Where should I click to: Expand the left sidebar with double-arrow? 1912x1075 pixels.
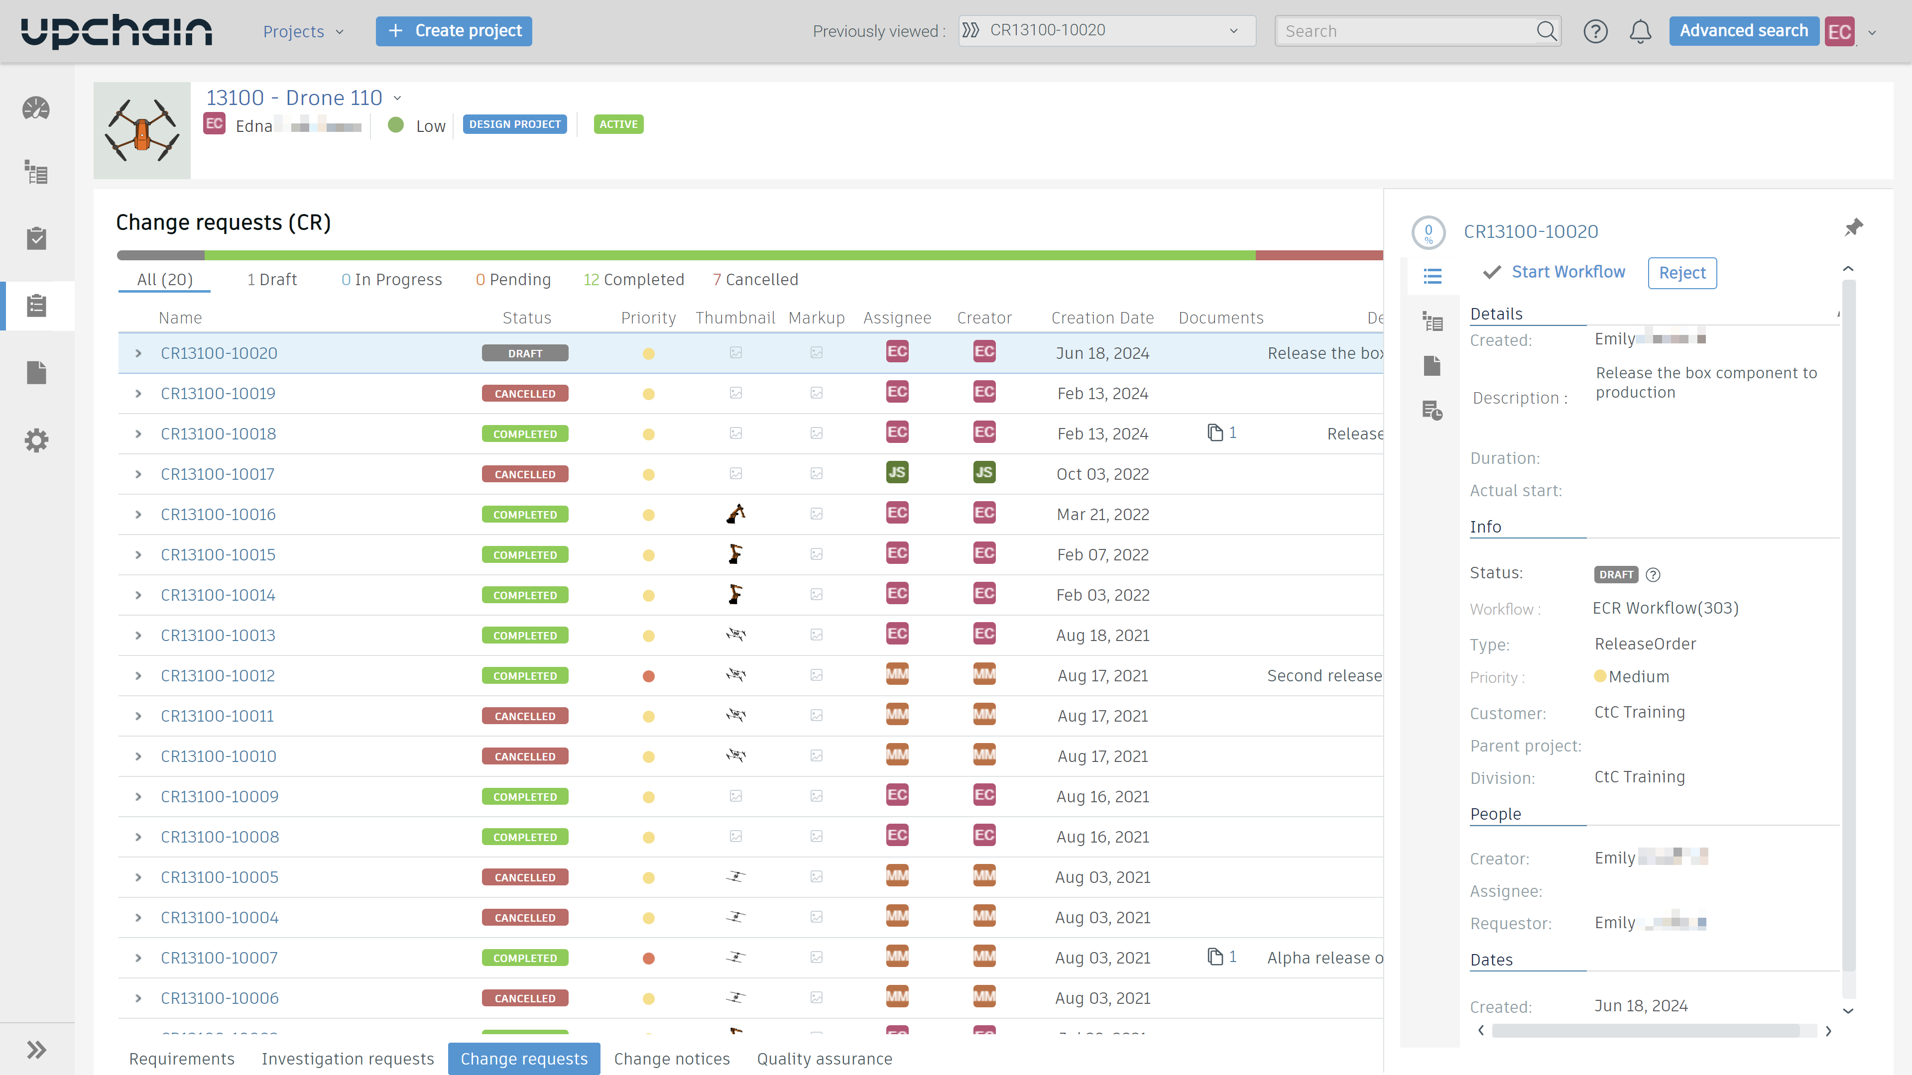(36, 1050)
